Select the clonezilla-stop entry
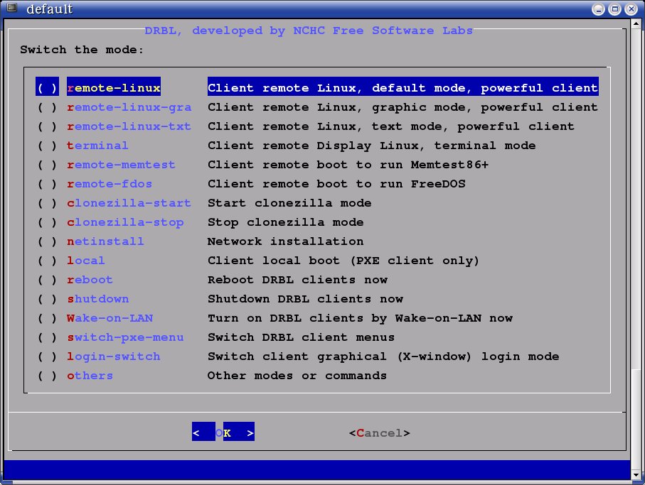645x485 pixels. 47,222
